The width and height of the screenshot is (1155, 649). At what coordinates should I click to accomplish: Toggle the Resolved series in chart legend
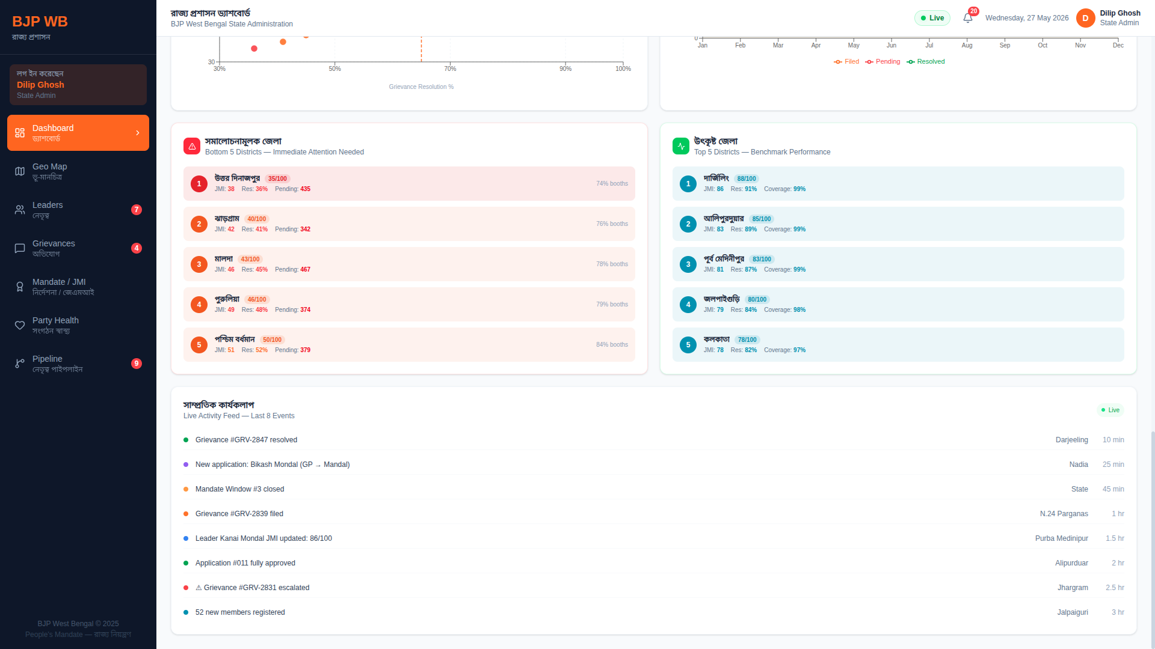click(926, 62)
